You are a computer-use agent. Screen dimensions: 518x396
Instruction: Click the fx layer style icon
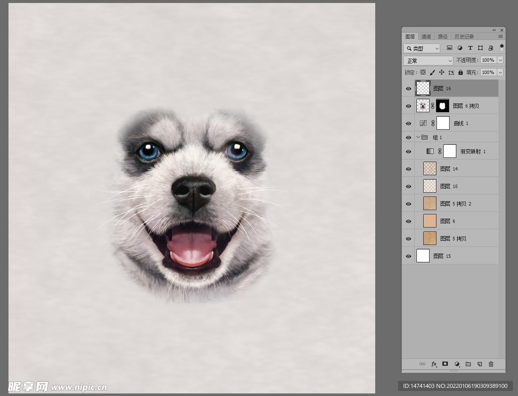[x=434, y=364]
